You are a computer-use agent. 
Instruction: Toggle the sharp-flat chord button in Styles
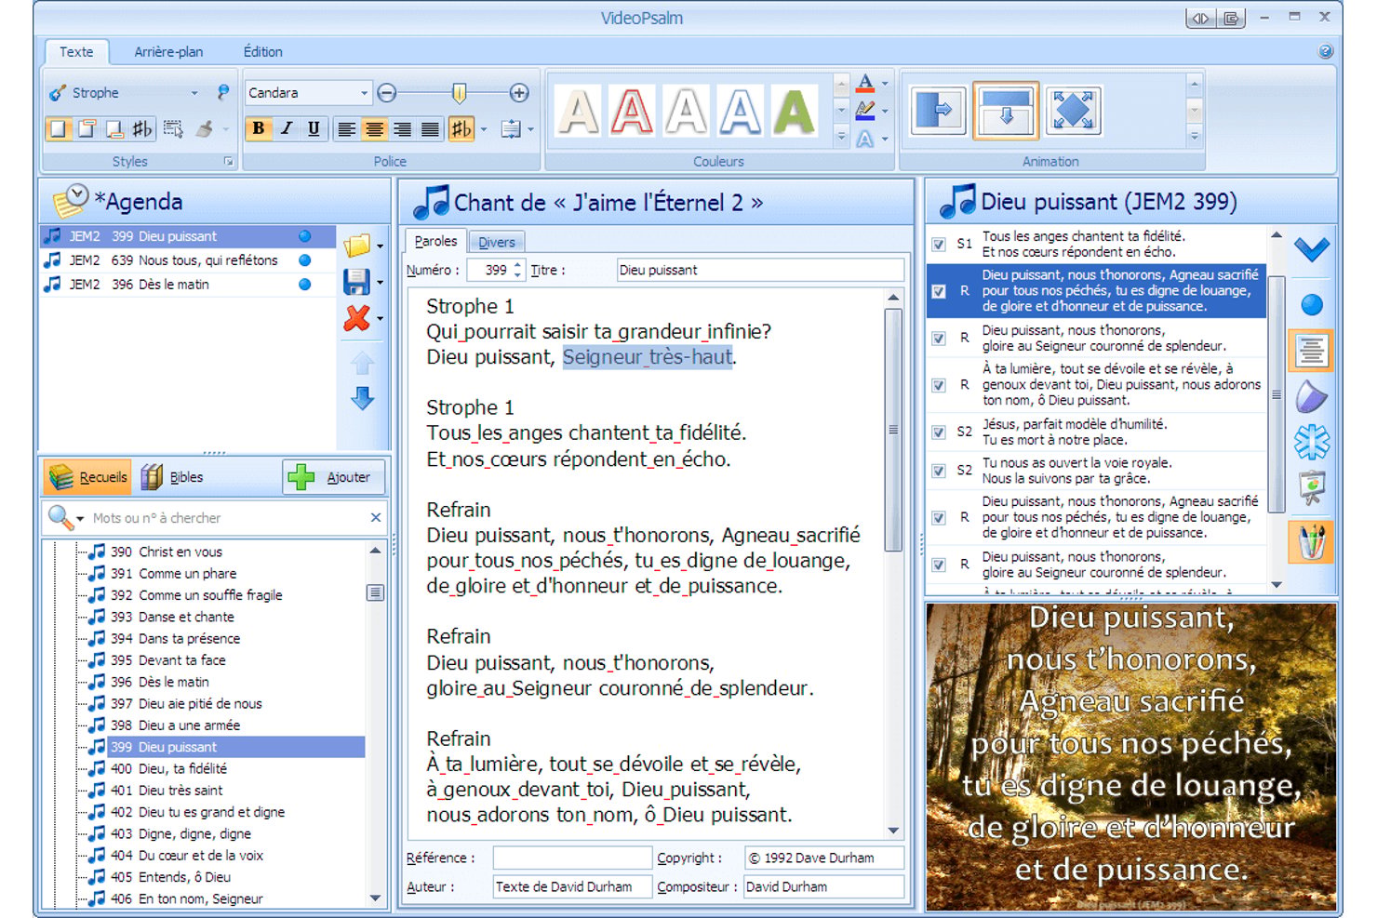pyautogui.click(x=142, y=128)
